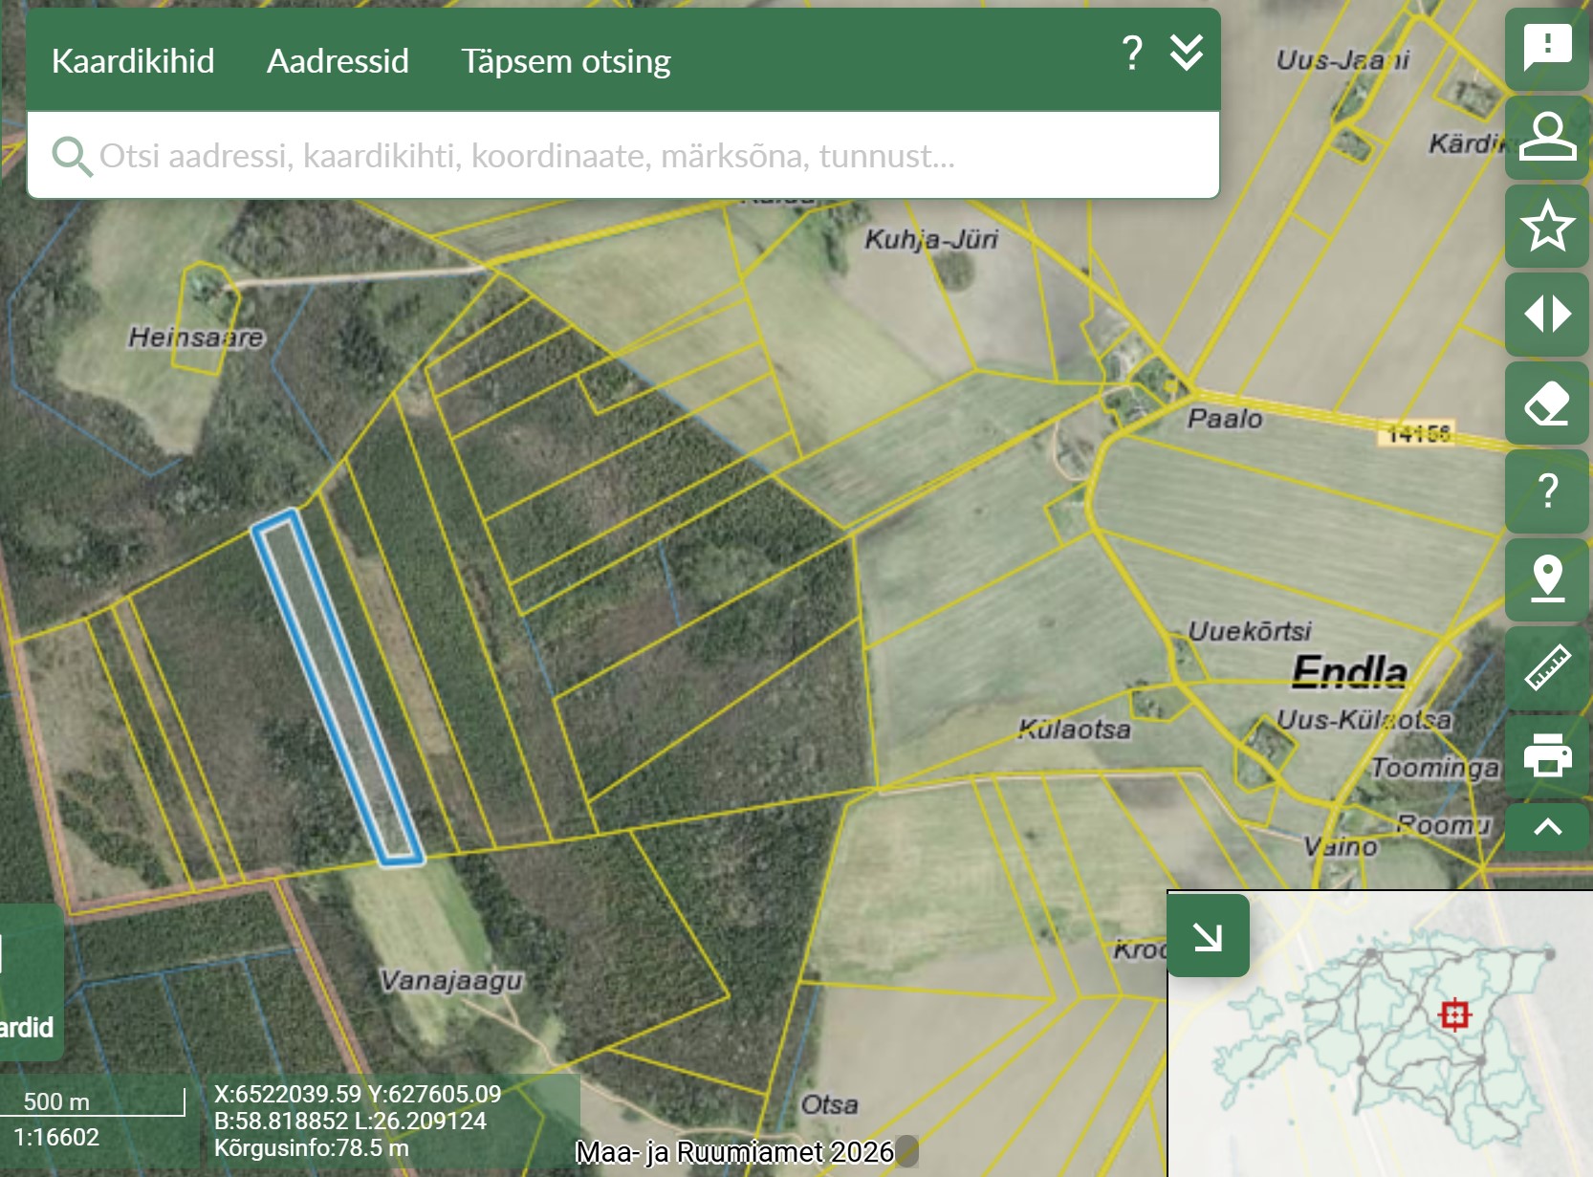Switch to the Aadressid tab
Viewport: 1593px width, 1177px height.
[338, 61]
